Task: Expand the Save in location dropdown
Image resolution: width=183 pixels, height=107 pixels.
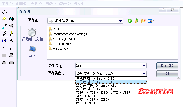Action: pos(120,21)
